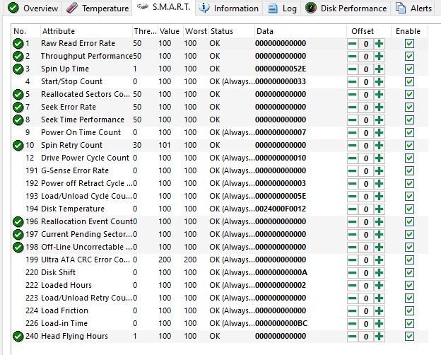Decrease offset for Load Friction
Image resolution: width=441 pixels, height=355 pixels.
point(353,310)
